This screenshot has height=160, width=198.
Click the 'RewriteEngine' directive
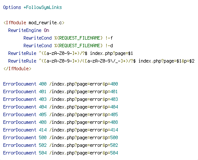point(25,30)
